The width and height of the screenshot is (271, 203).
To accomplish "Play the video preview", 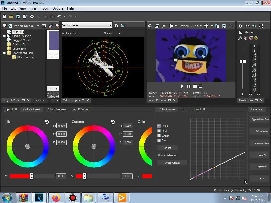I will (x=182, y=86).
